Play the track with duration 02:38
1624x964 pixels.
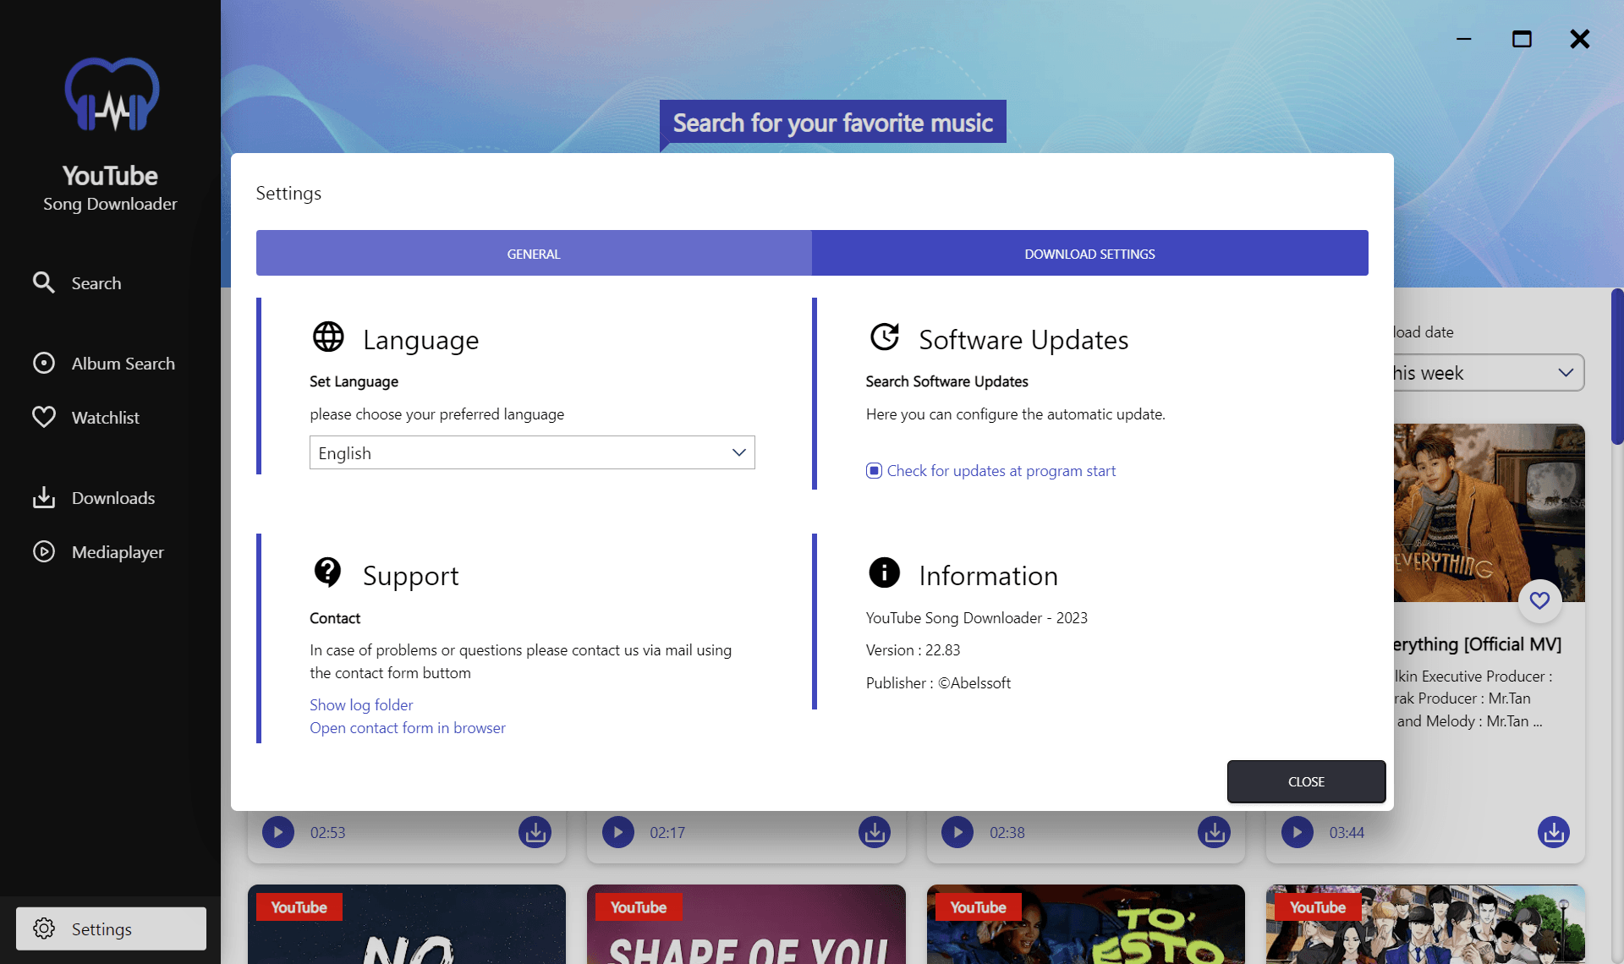click(x=957, y=832)
